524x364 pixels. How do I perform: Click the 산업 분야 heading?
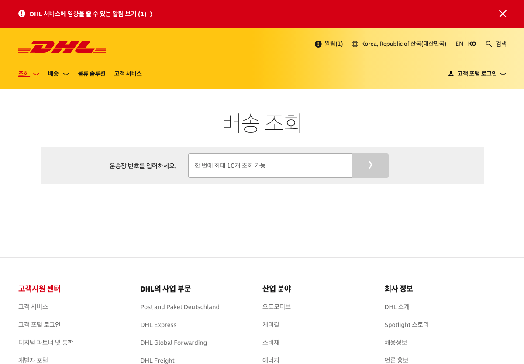[x=277, y=289]
